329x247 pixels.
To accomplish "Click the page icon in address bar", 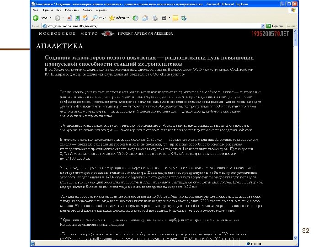I will click(44, 26).
